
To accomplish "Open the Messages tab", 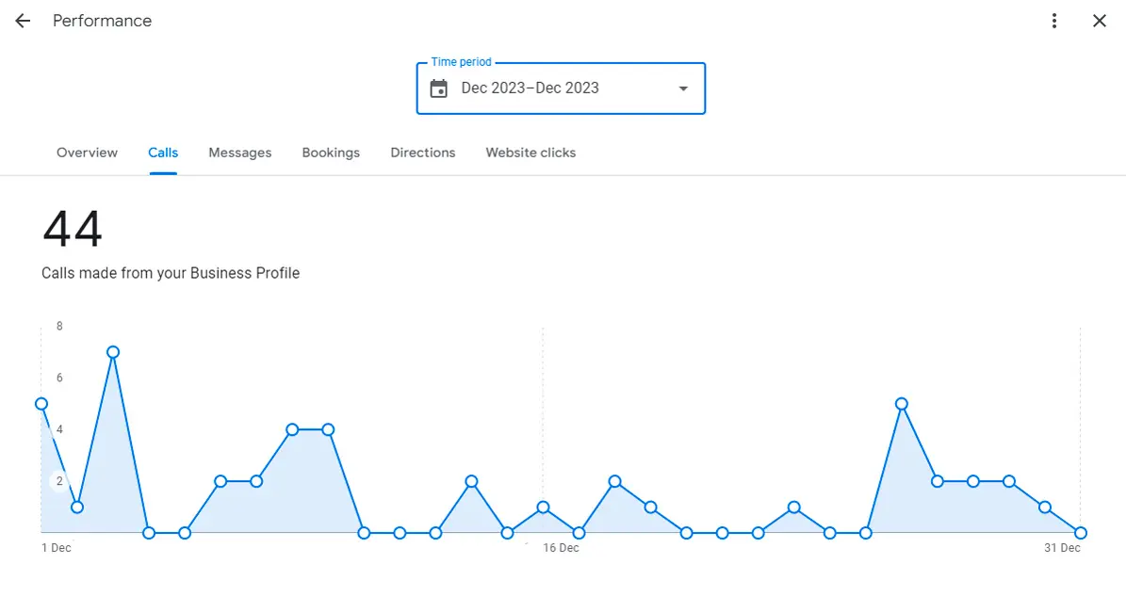I will [240, 153].
